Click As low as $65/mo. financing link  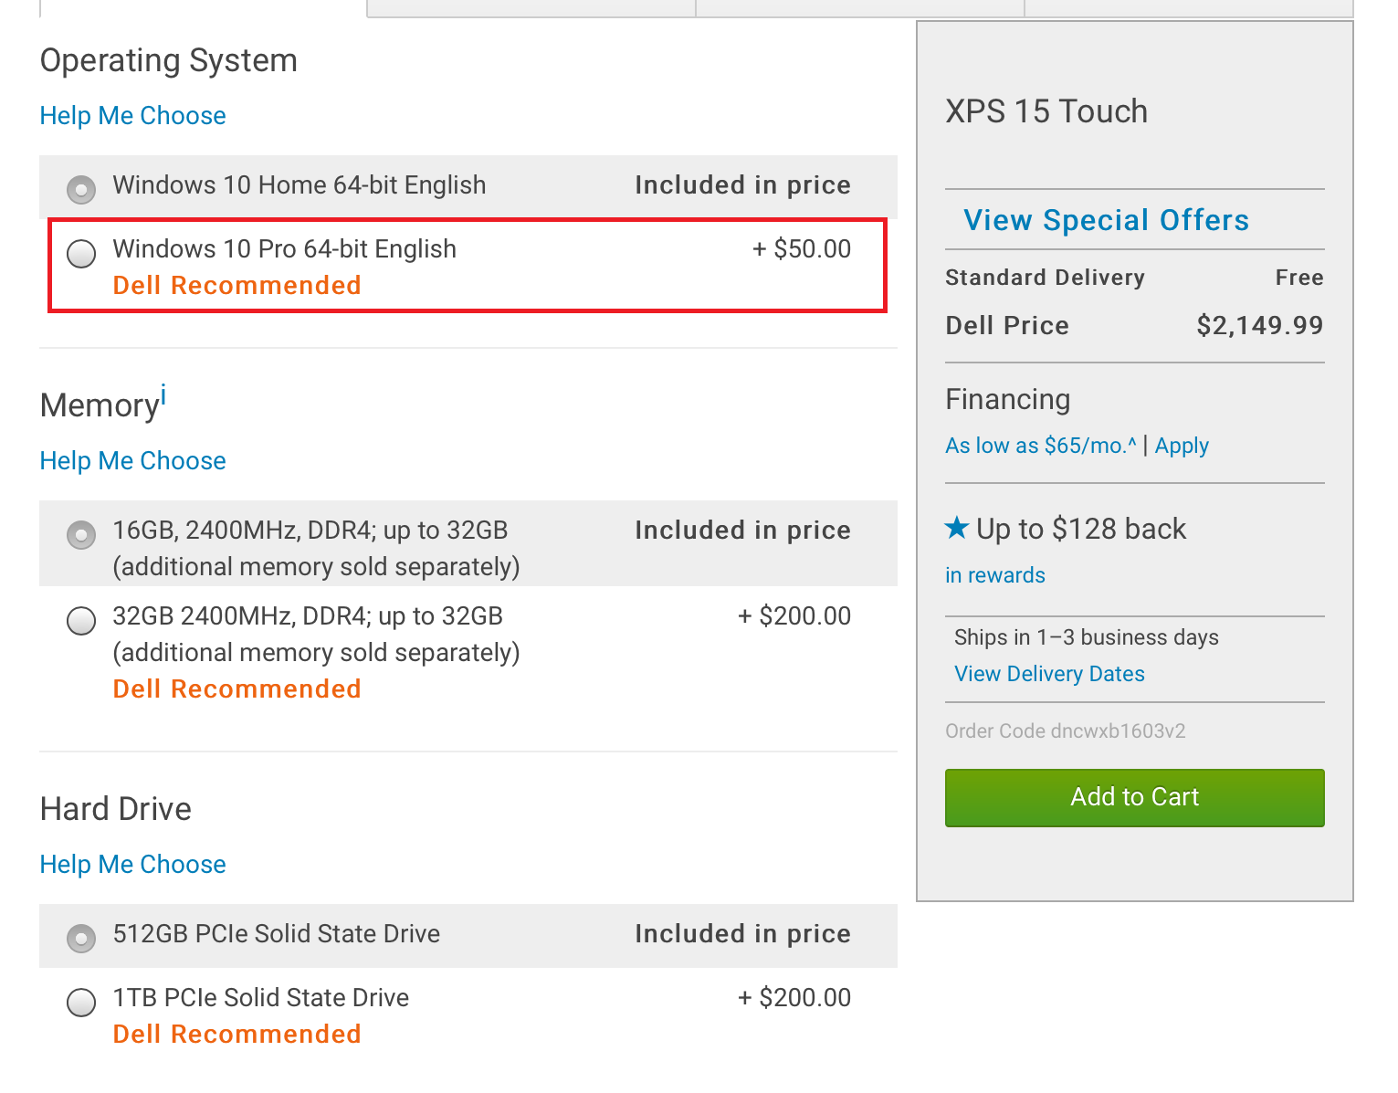(x=1041, y=446)
